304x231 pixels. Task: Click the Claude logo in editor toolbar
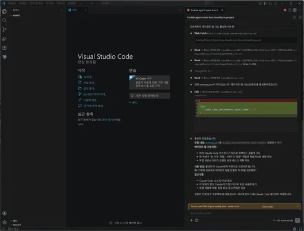point(285,10)
